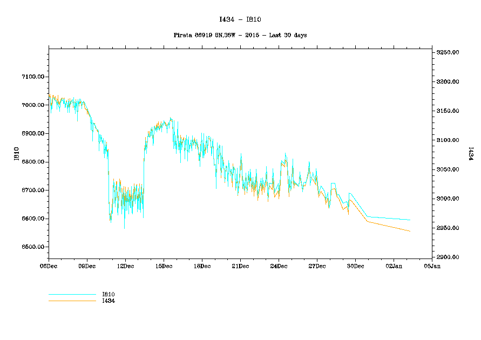Click the I434 cyan legend line sample
The image size is (481, 340).
tap(72, 301)
